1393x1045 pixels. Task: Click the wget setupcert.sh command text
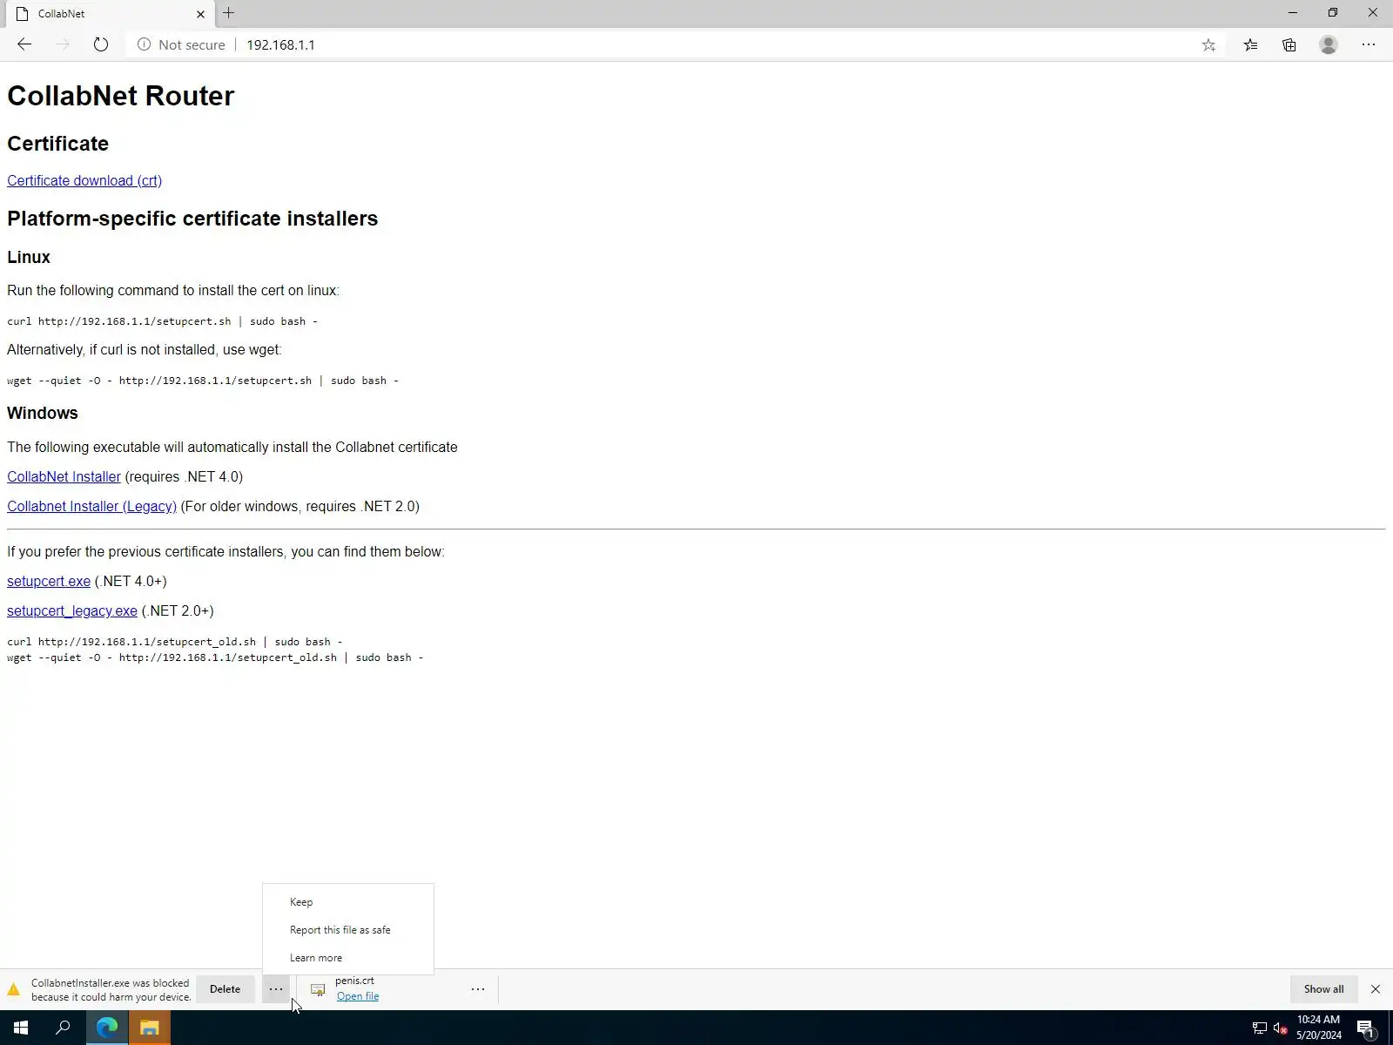click(x=203, y=381)
